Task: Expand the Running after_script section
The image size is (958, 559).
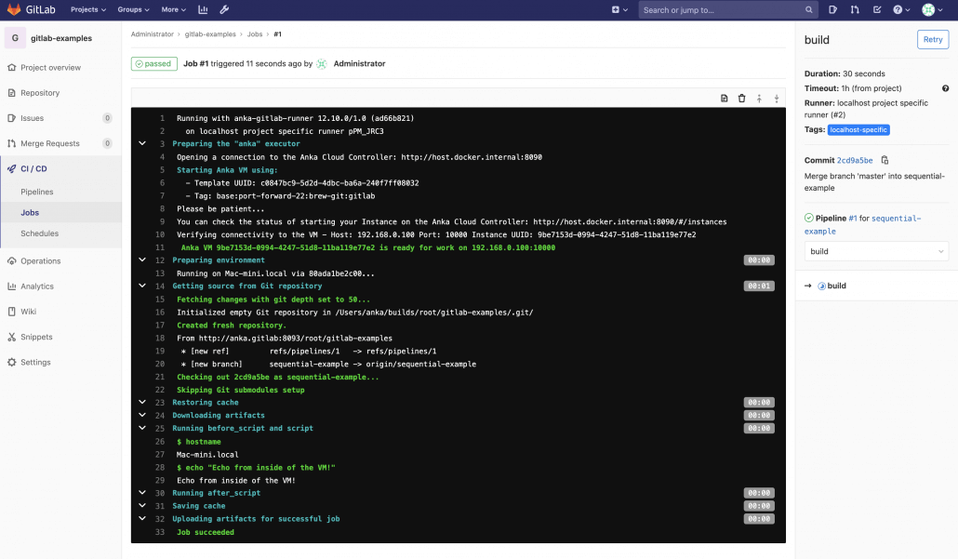Action: [x=142, y=493]
